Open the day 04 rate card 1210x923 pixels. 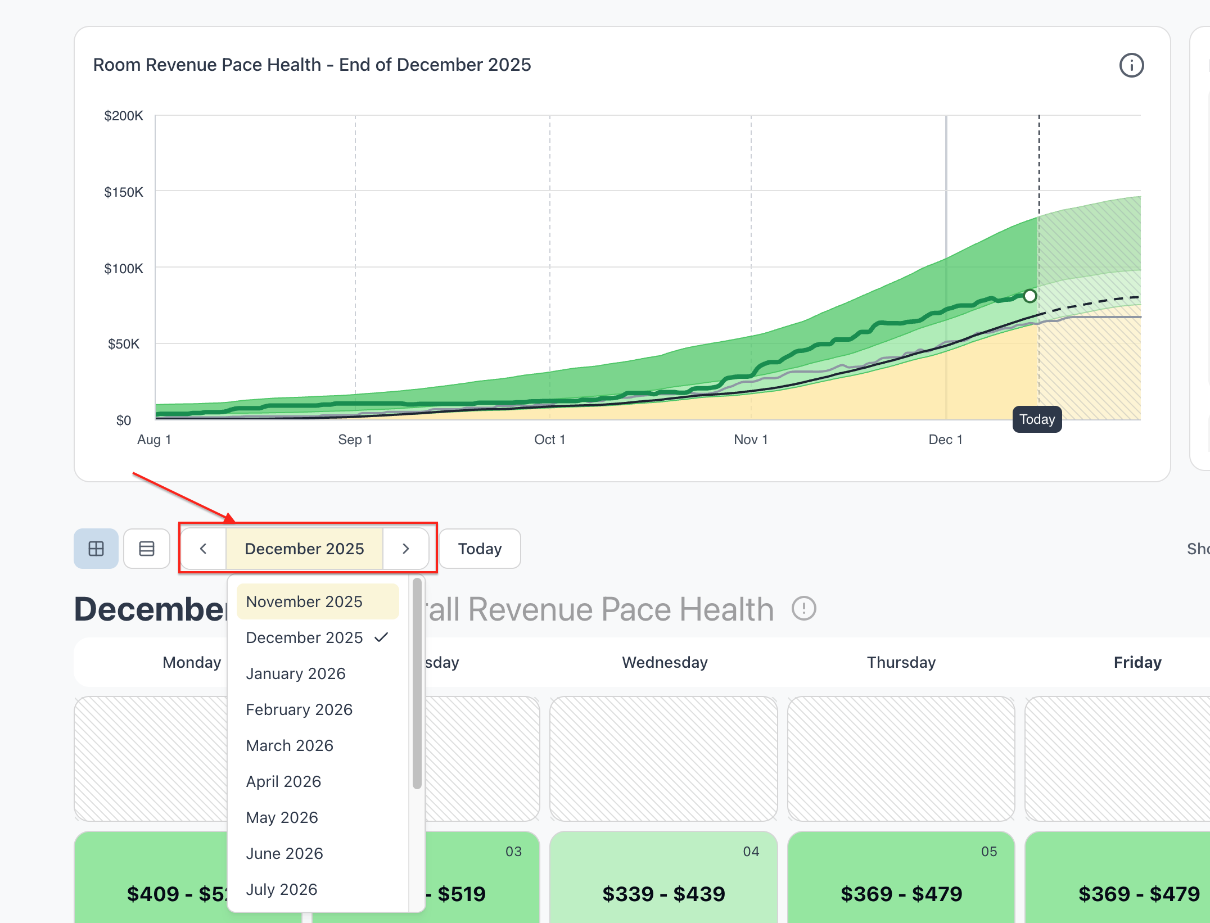pyautogui.click(x=663, y=877)
